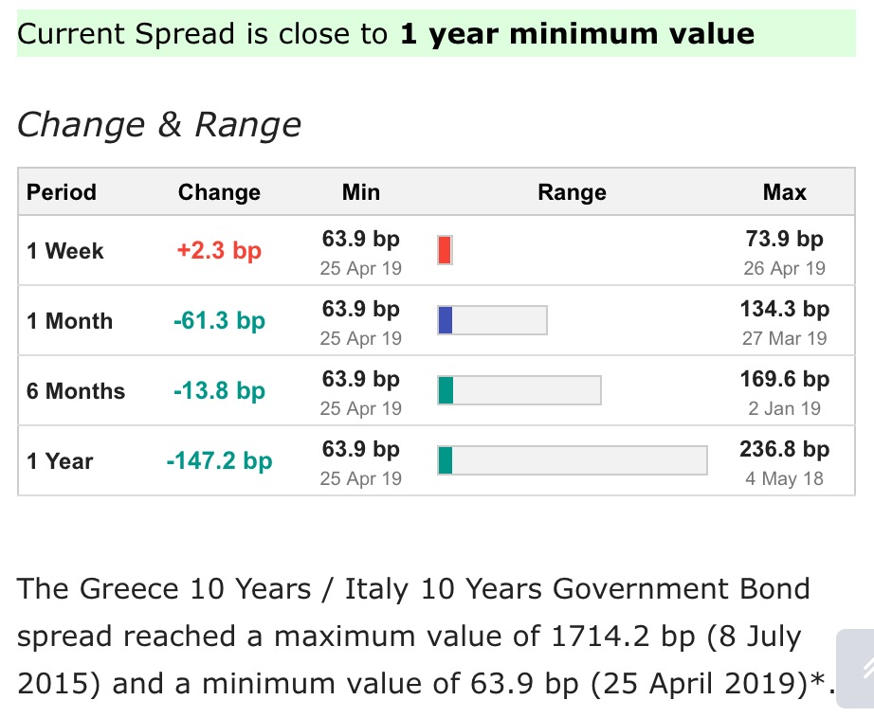874x718 pixels.
Task: Click the 6 Months range bar
Action: (x=519, y=391)
